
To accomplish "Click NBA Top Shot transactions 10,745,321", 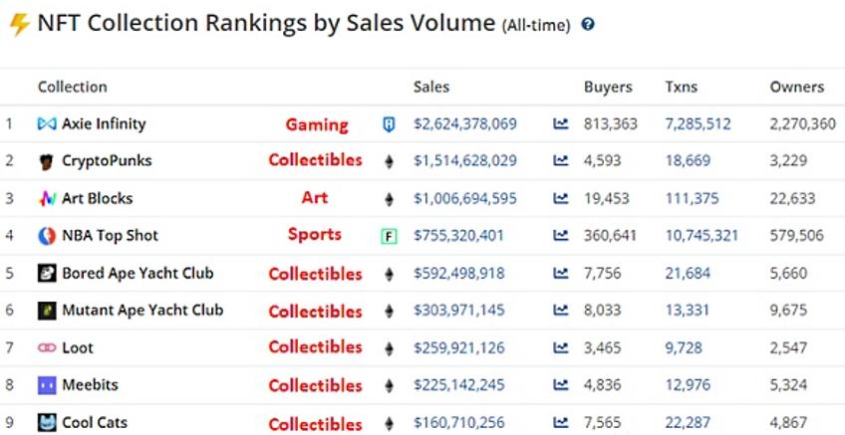I will pyautogui.click(x=702, y=236).
